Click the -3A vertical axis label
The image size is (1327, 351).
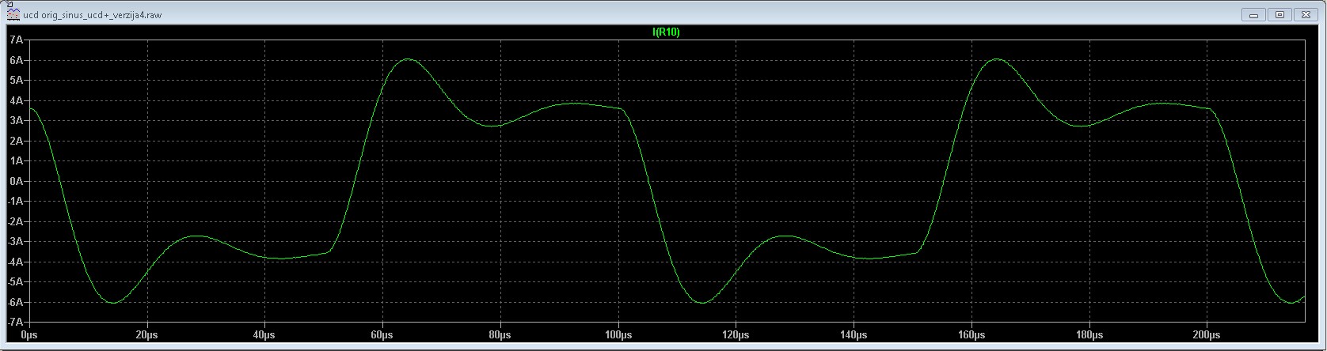(x=13, y=242)
